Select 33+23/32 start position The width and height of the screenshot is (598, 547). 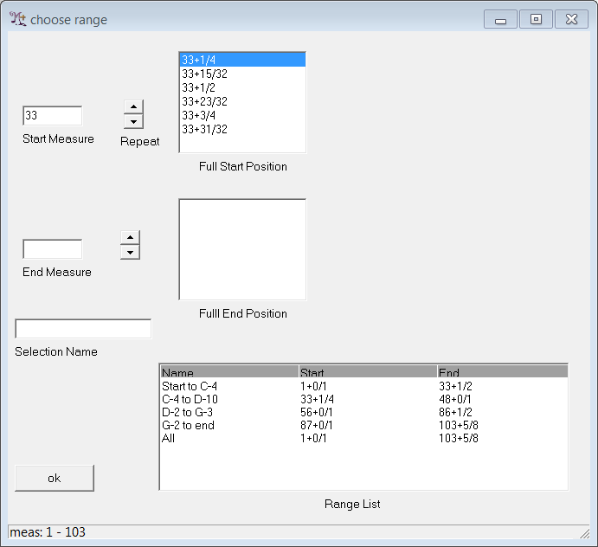(x=242, y=101)
